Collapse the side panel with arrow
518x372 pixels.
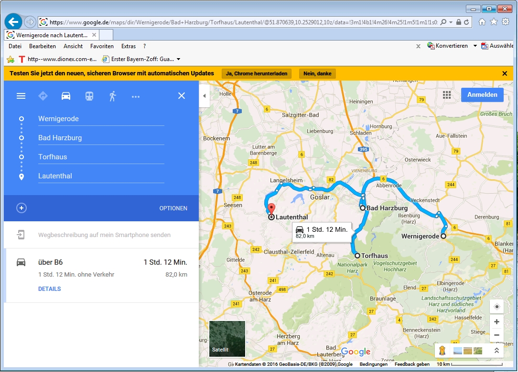(x=204, y=96)
